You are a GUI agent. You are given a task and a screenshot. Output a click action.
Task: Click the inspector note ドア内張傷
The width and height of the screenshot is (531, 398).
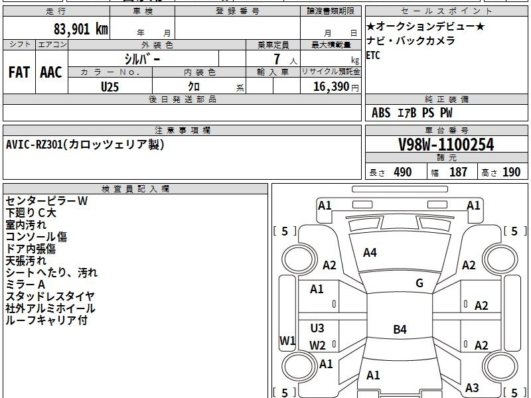click(31, 249)
